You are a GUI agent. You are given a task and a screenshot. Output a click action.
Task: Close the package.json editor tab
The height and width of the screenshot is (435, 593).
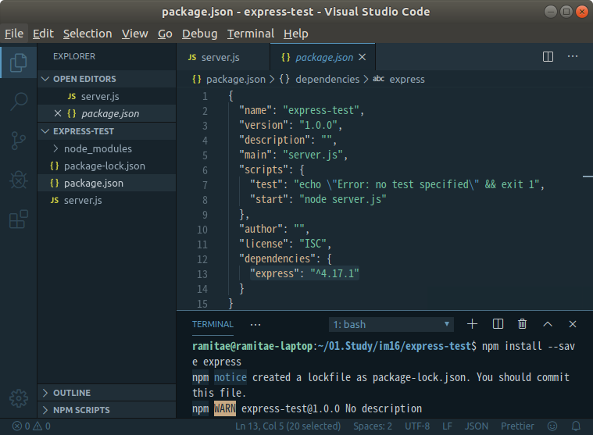pyautogui.click(x=363, y=57)
